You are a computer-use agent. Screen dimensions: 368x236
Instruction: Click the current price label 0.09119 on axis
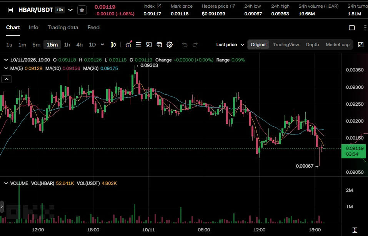coord(354,151)
